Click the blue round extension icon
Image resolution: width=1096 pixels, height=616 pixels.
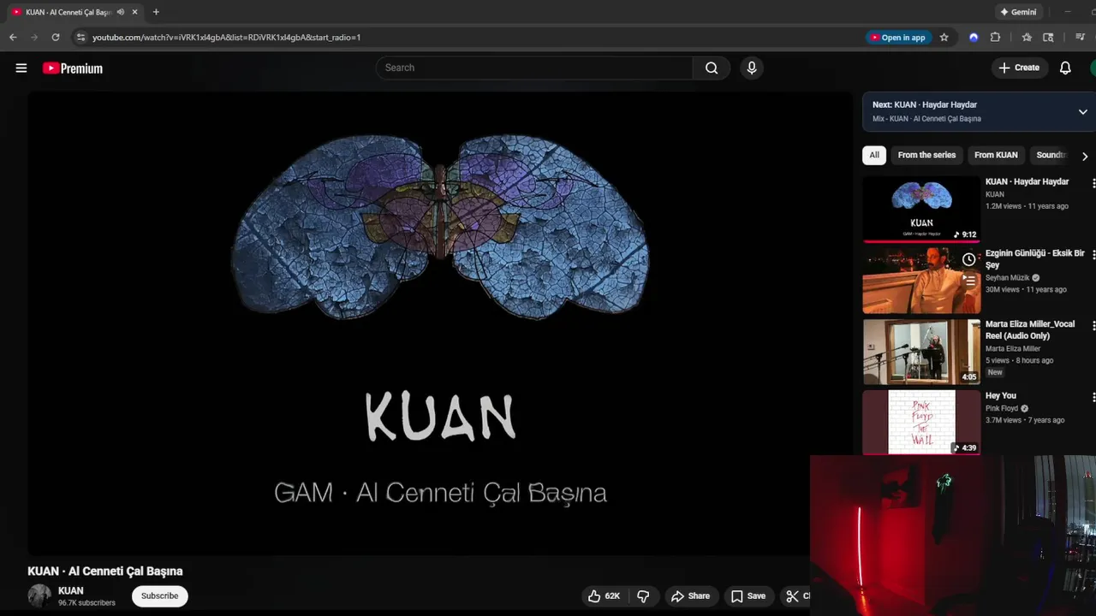974,38
